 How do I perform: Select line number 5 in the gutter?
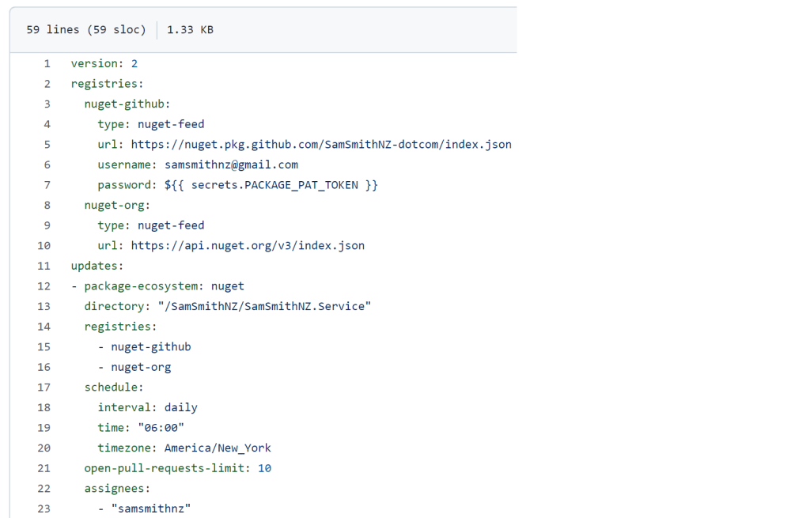(47, 144)
